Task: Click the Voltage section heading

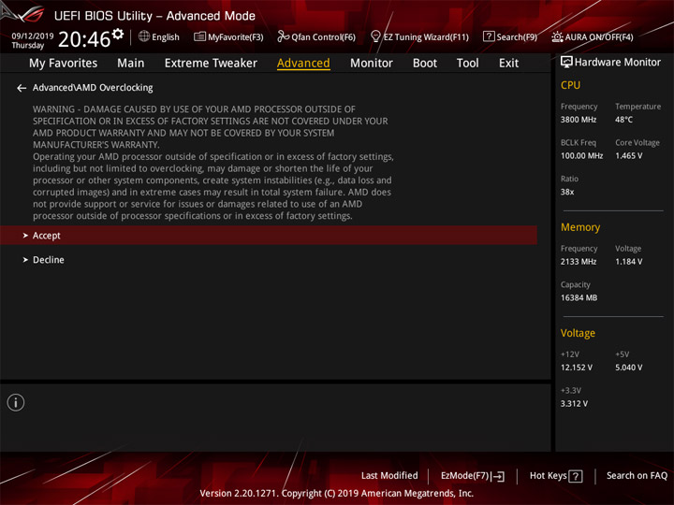Action: 578,333
